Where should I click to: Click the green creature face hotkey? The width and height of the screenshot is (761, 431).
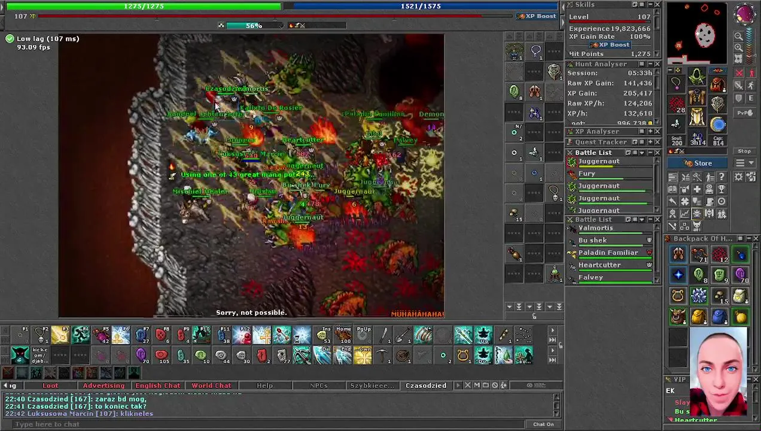click(19, 355)
